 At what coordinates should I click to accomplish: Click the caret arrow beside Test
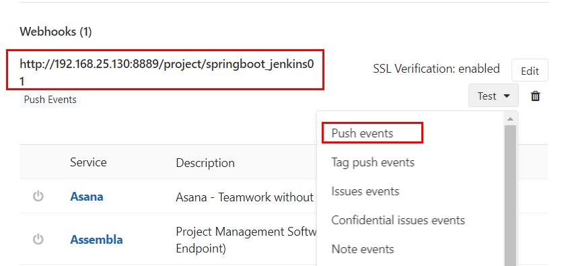(507, 96)
